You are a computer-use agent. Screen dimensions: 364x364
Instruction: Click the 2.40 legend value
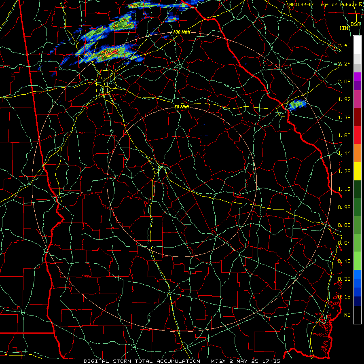pos(344,45)
